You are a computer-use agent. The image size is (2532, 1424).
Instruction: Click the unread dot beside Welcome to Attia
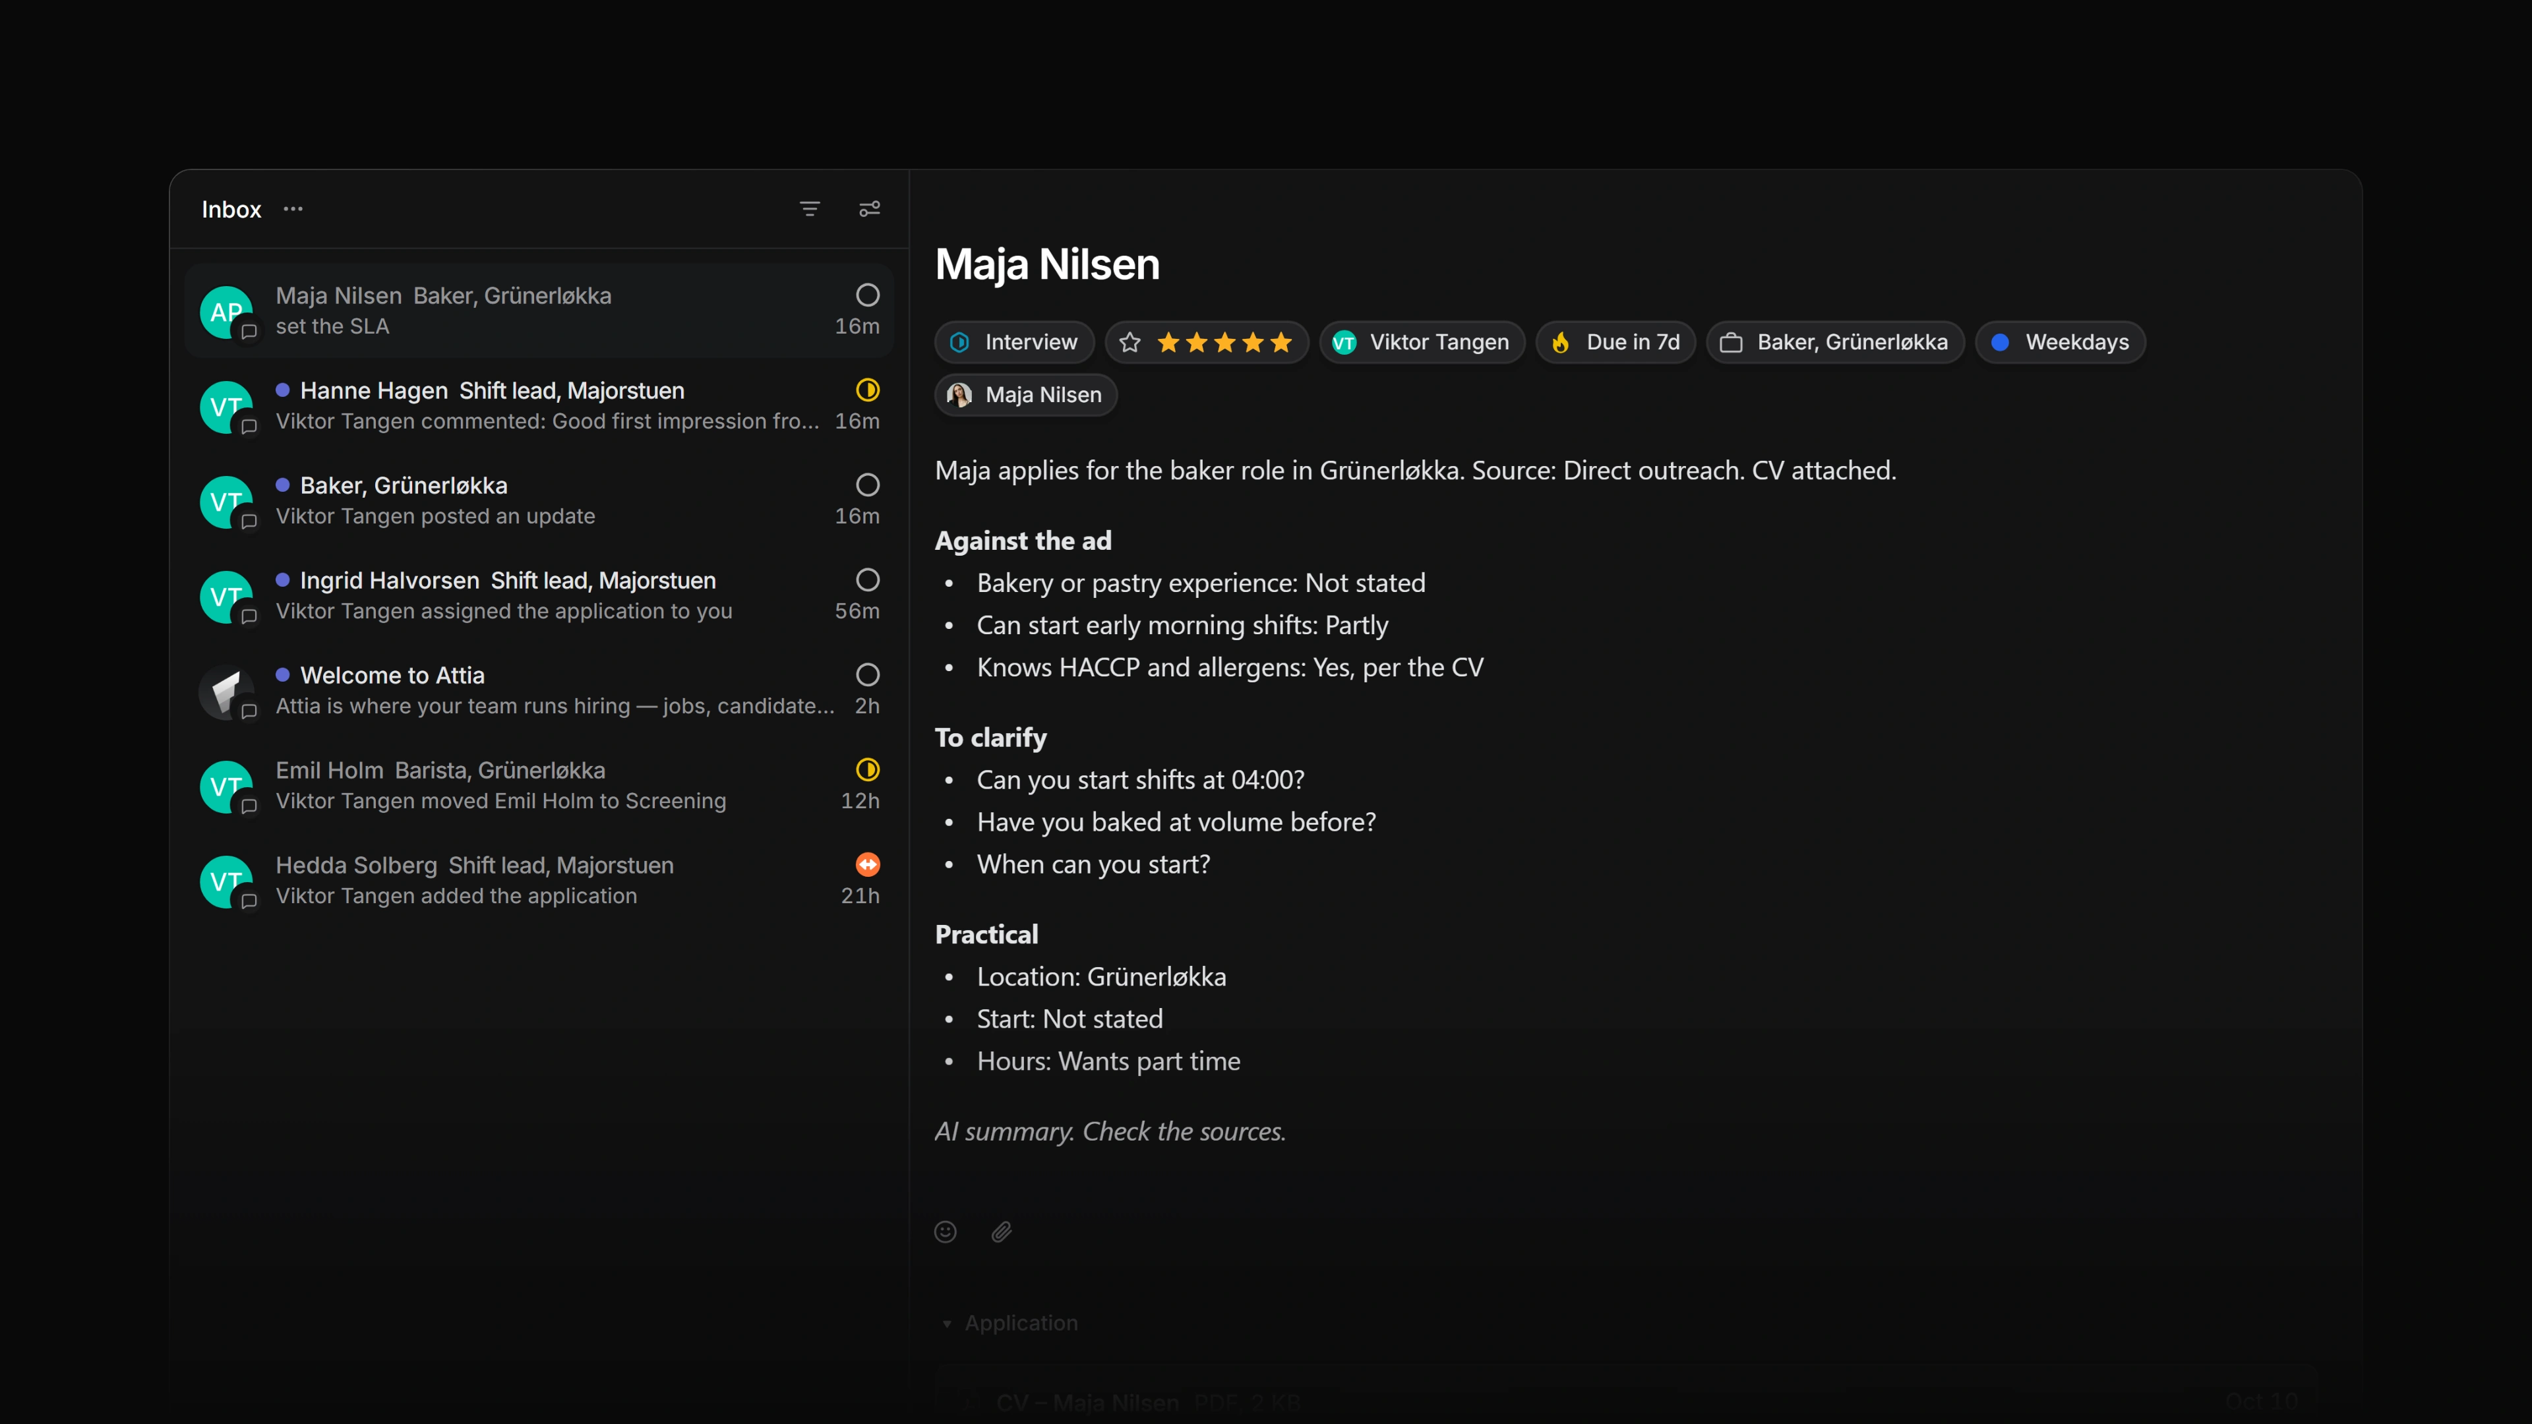pyautogui.click(x=283, y=675)
